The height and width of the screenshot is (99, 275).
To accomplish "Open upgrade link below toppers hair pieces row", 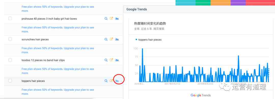I will click(x=58, y=92).
